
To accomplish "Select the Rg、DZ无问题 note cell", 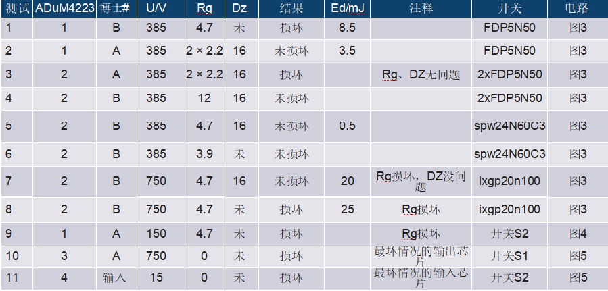I will pyautogui.click(x=421, y=74).
